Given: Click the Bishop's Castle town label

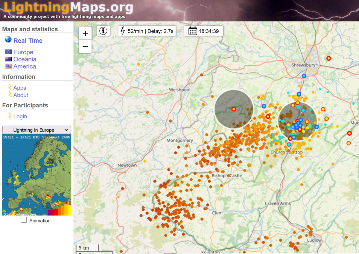Looking at the screenshot, I should click(226, 176).
